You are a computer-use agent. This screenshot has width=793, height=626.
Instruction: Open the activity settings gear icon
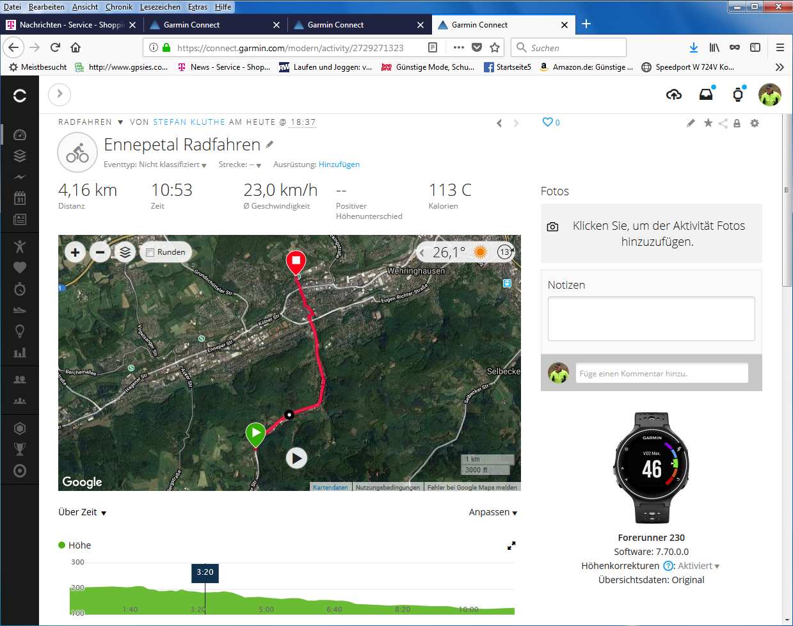tap(755, 123)
